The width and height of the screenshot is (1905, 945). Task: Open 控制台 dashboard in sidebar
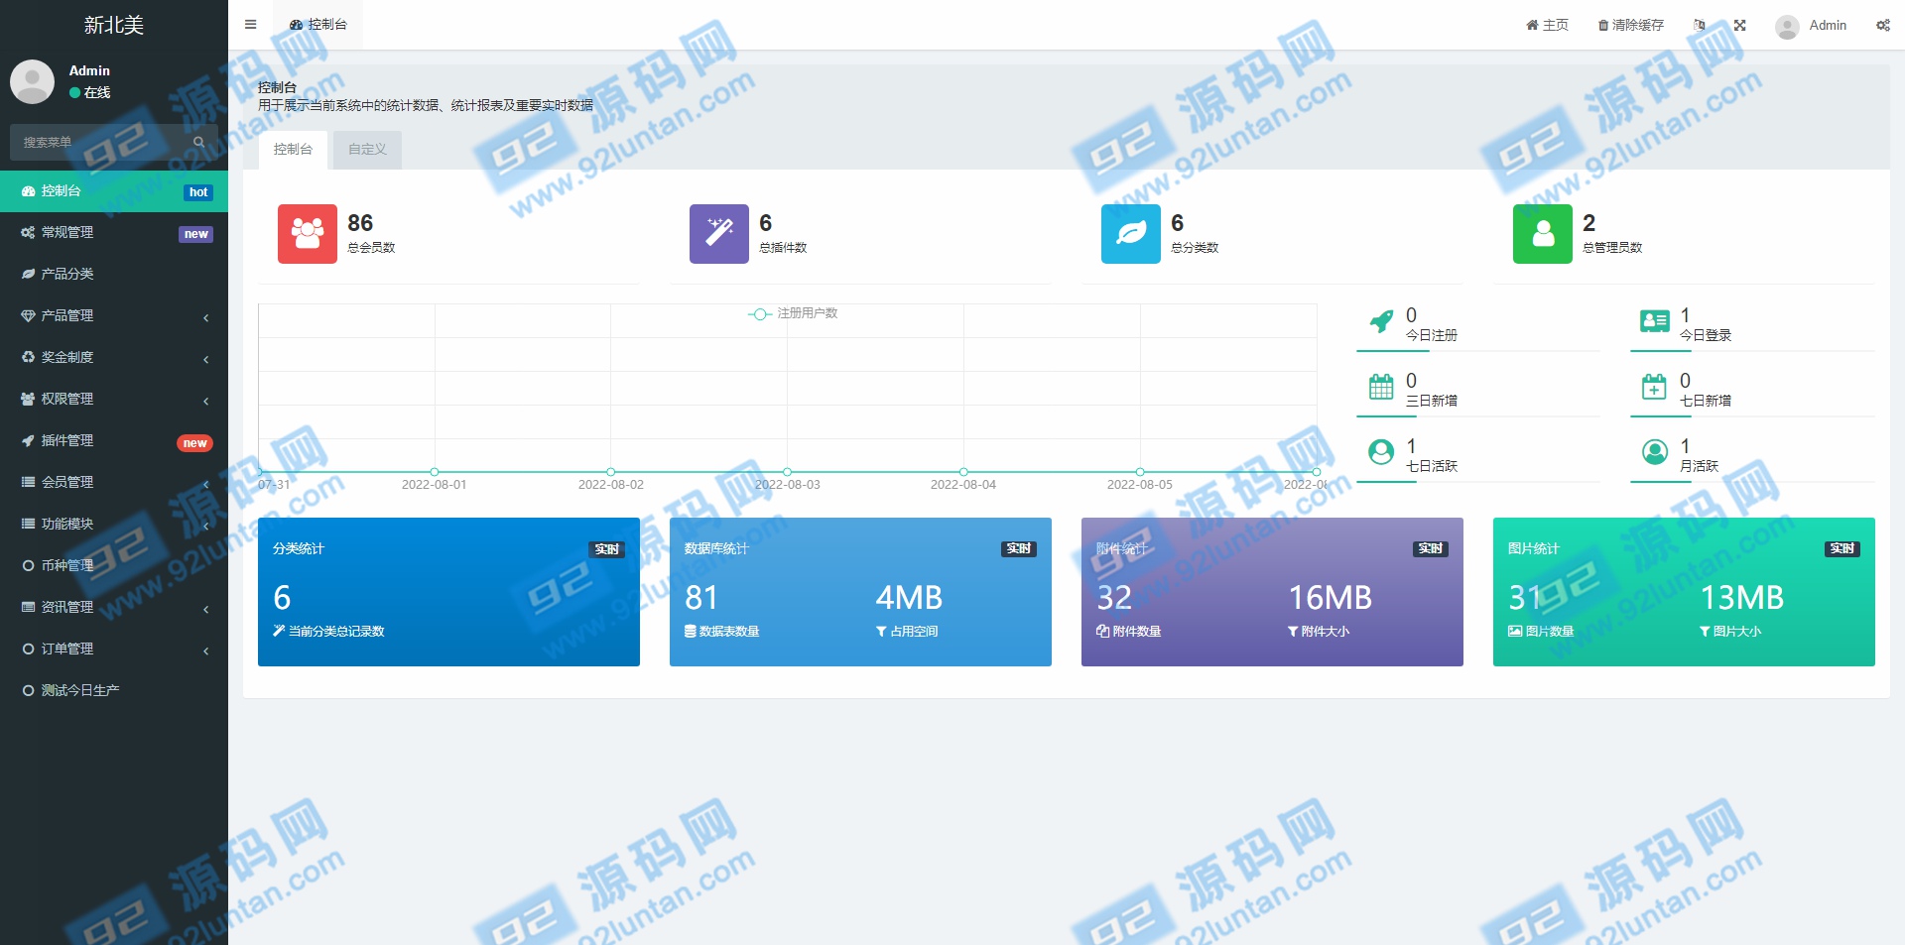[114, 191]
